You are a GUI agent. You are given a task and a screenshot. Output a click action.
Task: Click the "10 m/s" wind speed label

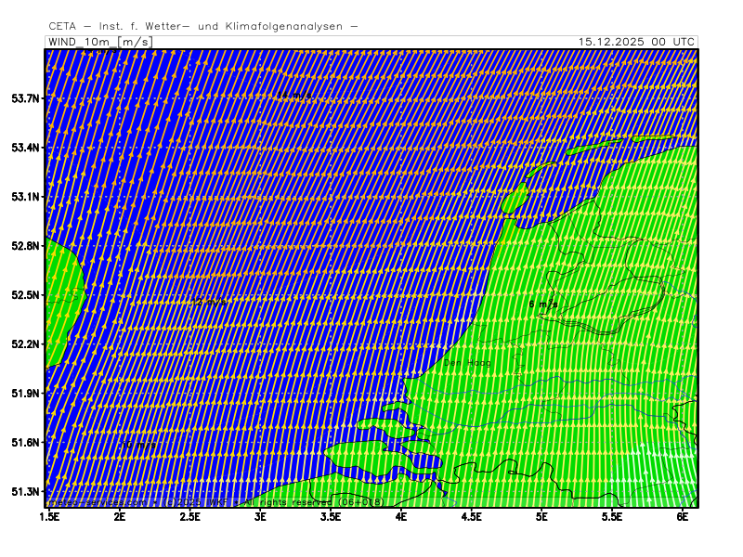tap(139, 446)
